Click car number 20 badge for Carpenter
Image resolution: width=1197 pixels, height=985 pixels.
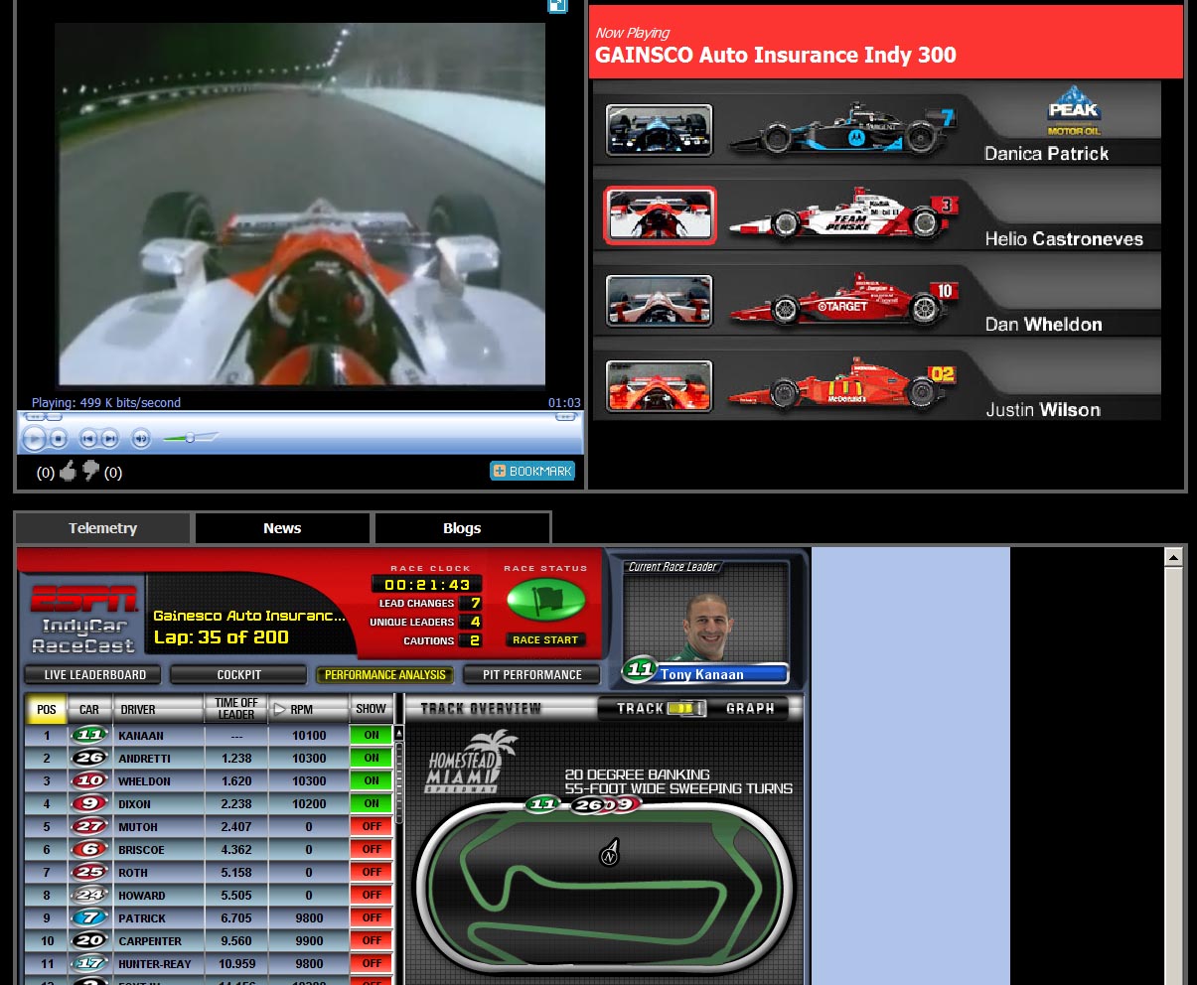coord(89,941)
